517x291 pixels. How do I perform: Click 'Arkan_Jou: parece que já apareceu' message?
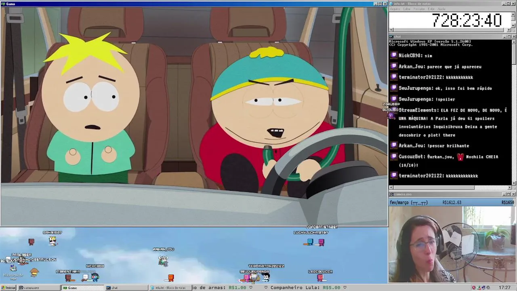click(440, 66)
